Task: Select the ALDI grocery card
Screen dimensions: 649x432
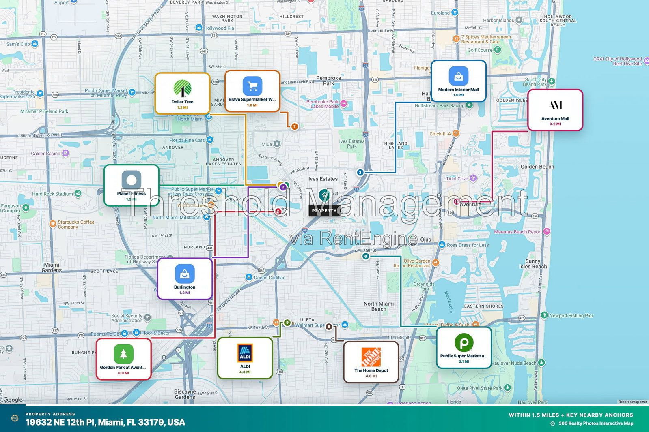Action: (x=245, y=358)
